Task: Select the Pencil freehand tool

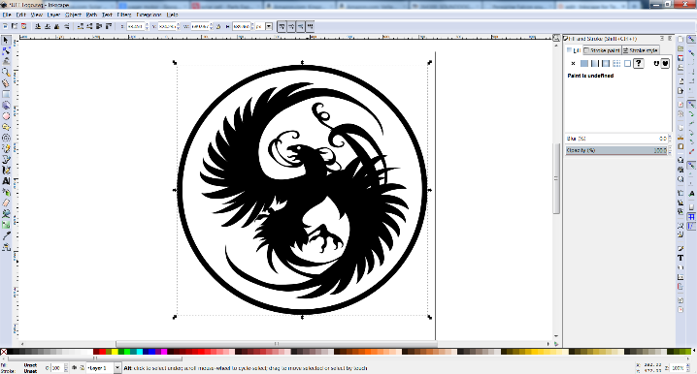Action: click(6, 148)
